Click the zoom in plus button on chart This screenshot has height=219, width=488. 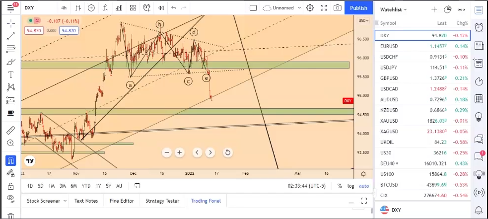[x=180, y=152]
